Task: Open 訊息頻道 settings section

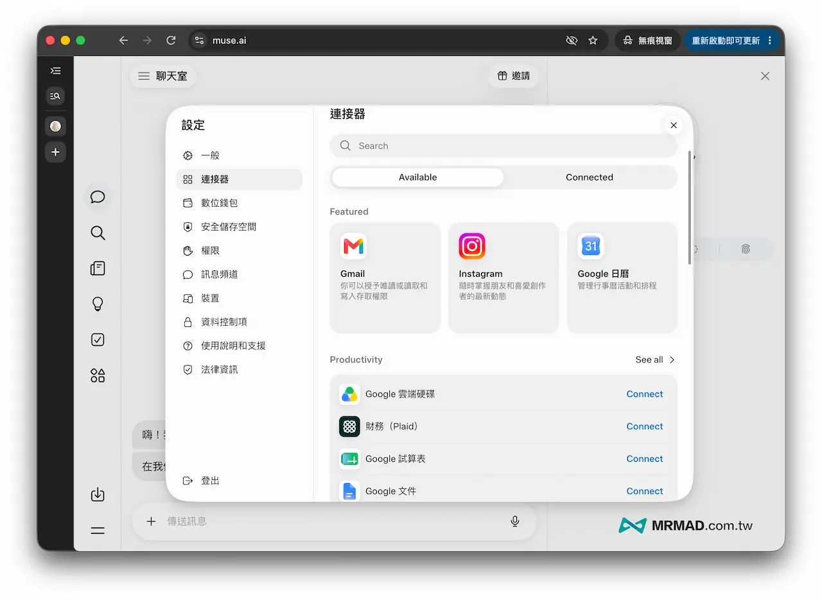Action: (239, 274)
